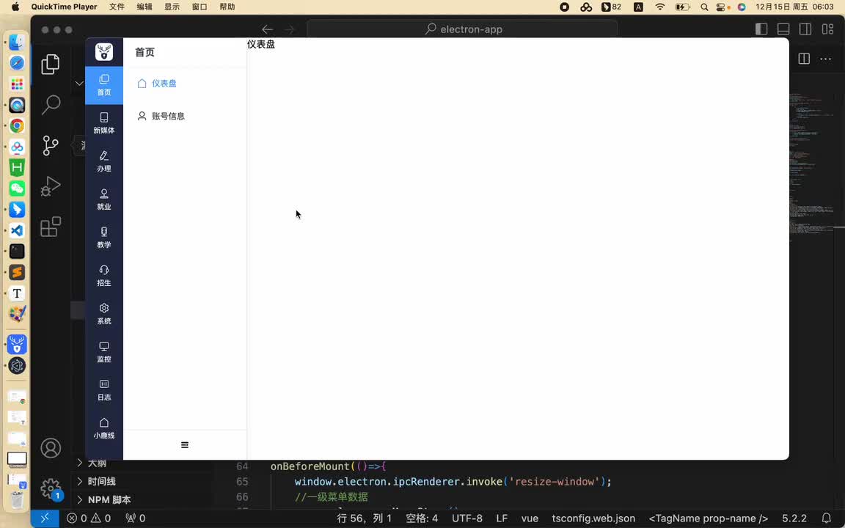The width and height of the screenshot is (845, 528).
Task: Open Finder from the Dock
Action: [x=17, y=42]
